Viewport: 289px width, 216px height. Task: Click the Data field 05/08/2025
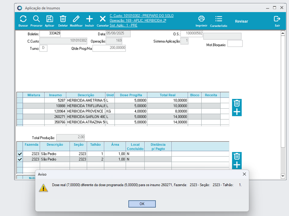pos(118,34)
